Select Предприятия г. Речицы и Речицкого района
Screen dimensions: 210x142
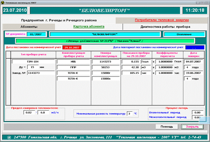(59, 20)
